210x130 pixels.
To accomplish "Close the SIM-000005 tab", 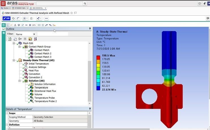I will (45, 8).
